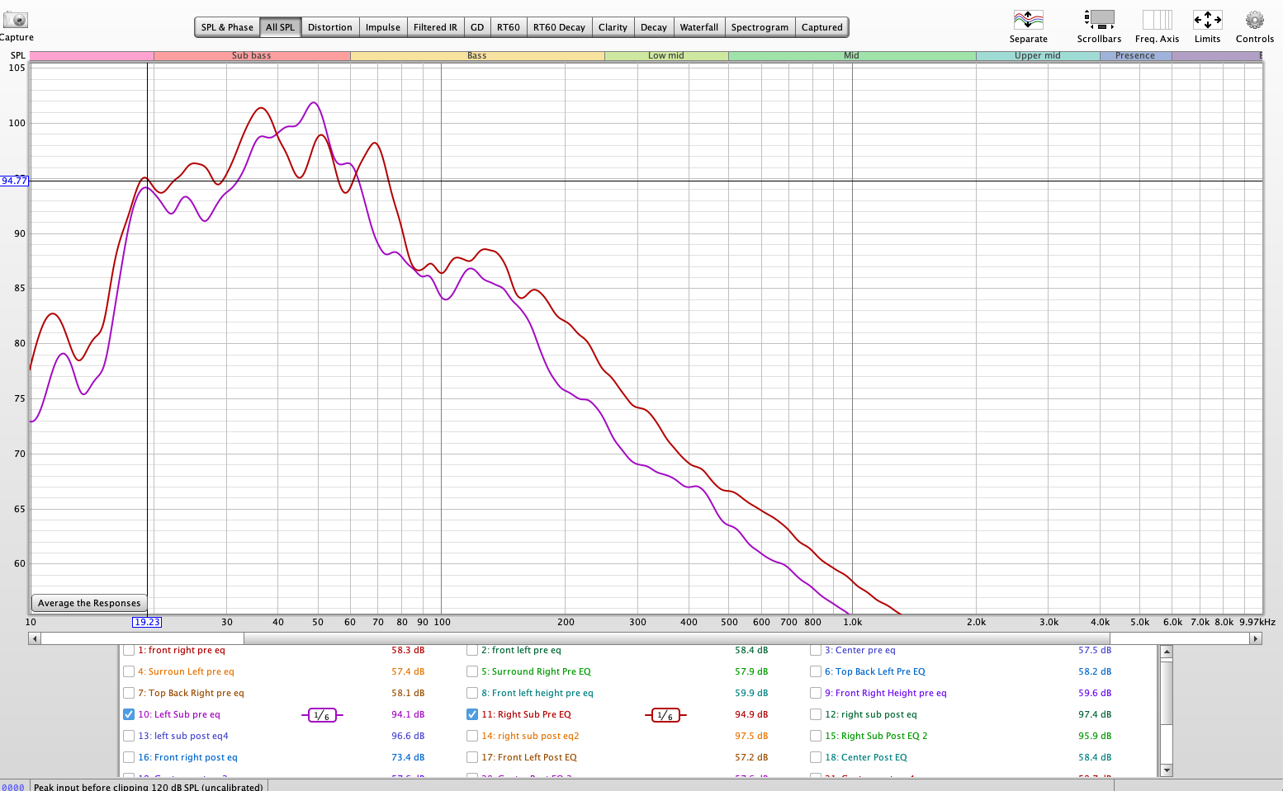This screenshot has width=1283, height=791.
Task: Enable trace 15: Right Sub Post EQ 2
Action: 816,736
